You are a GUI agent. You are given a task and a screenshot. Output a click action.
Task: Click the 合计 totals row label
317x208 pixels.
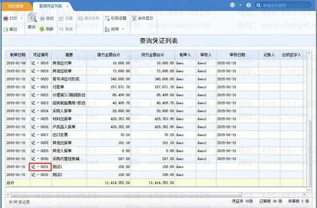[10, 183]
